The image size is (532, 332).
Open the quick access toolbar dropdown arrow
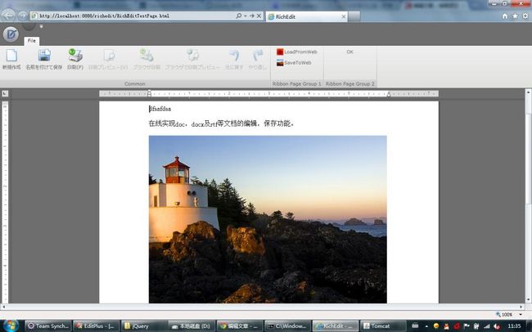[x=42, y=26]
